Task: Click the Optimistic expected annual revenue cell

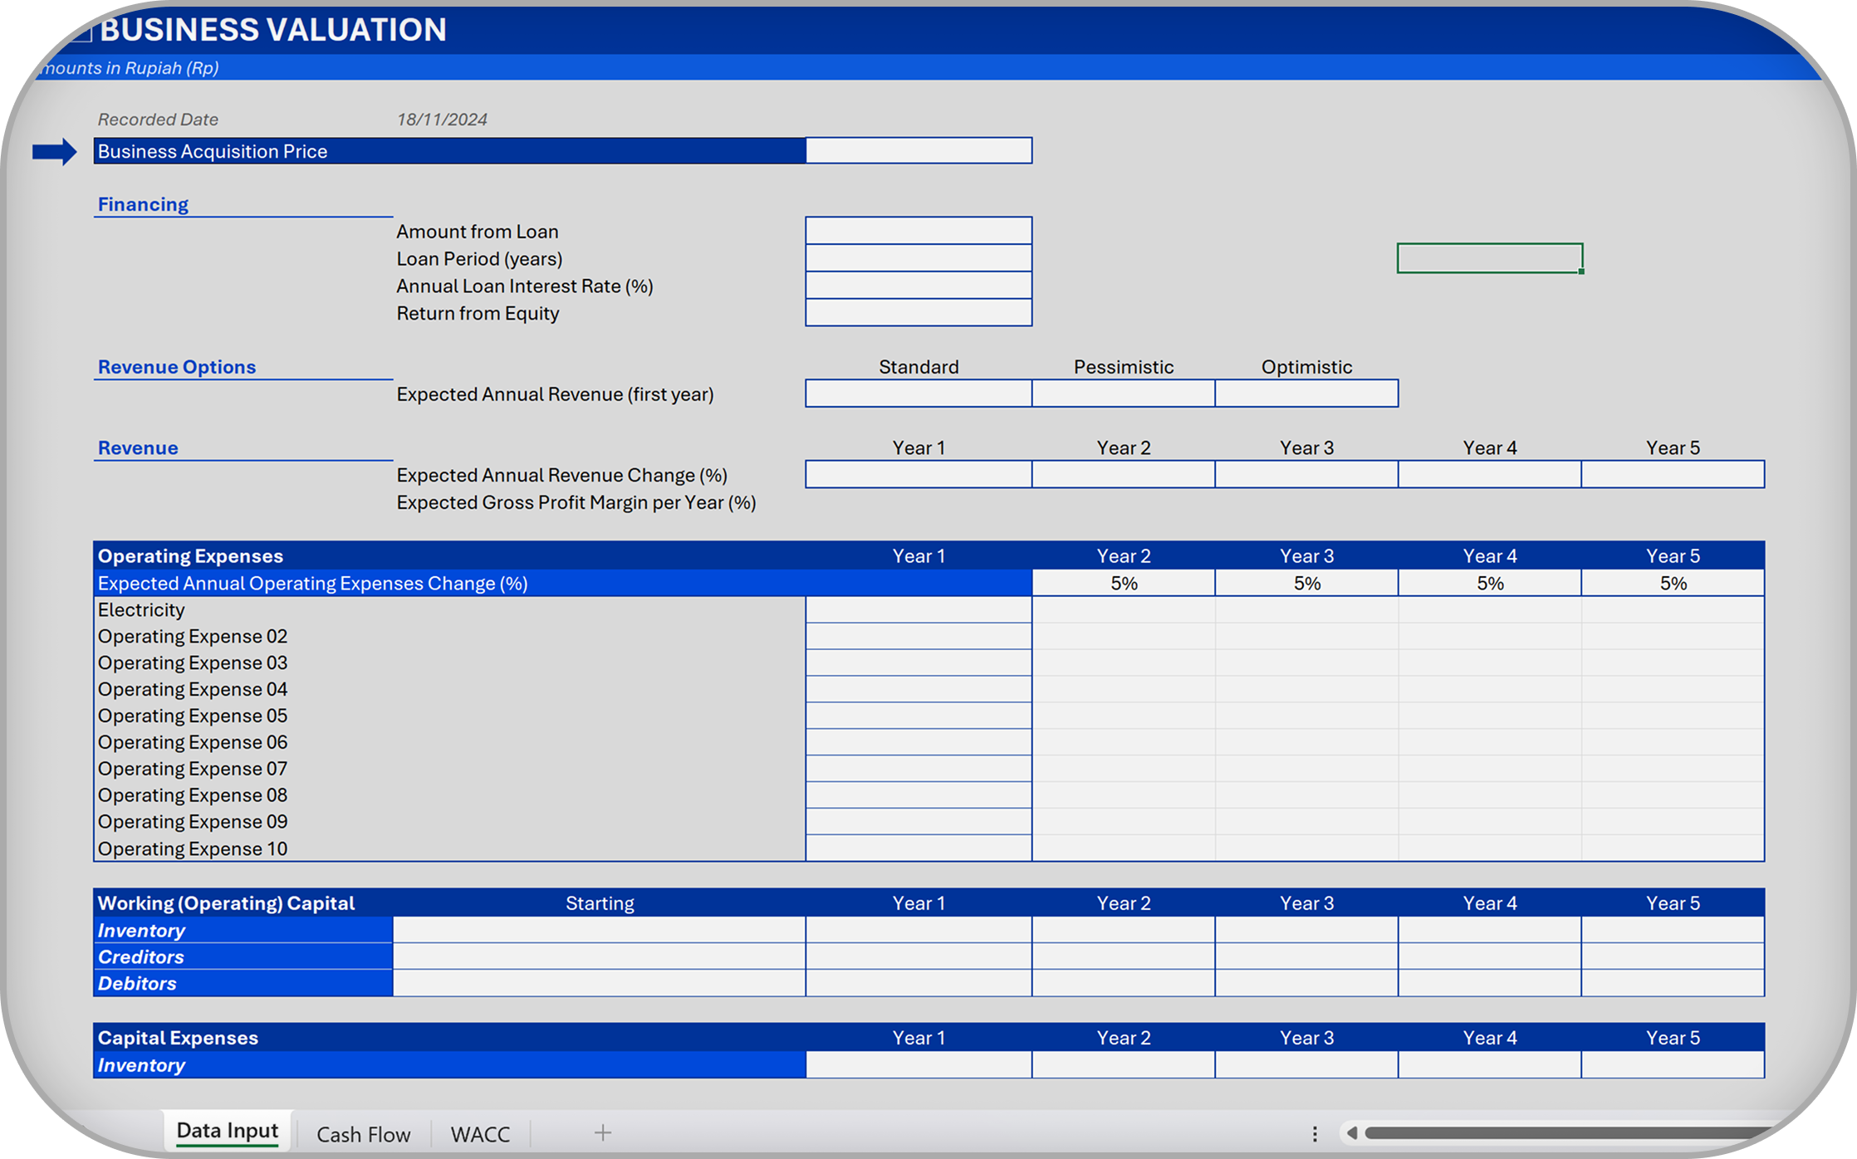Action: point(1306,394)
